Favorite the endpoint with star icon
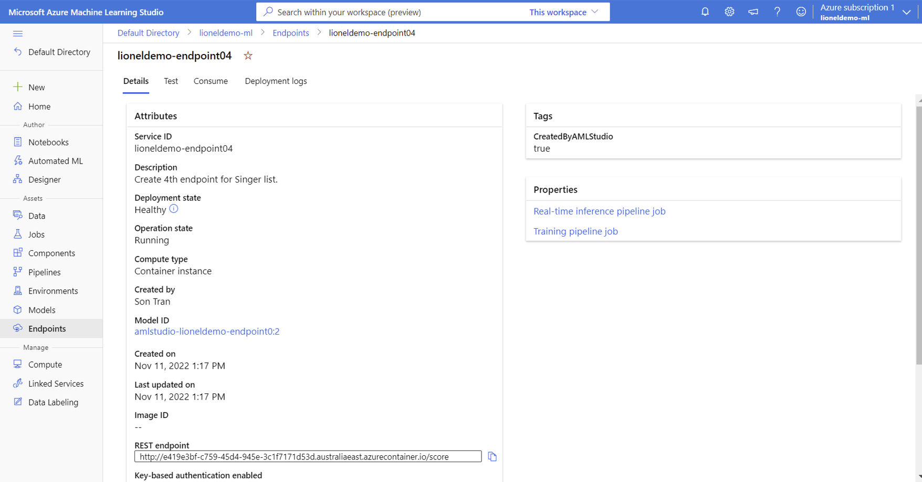The height and width of the screenshot is (482, 922). pos(248,56)
